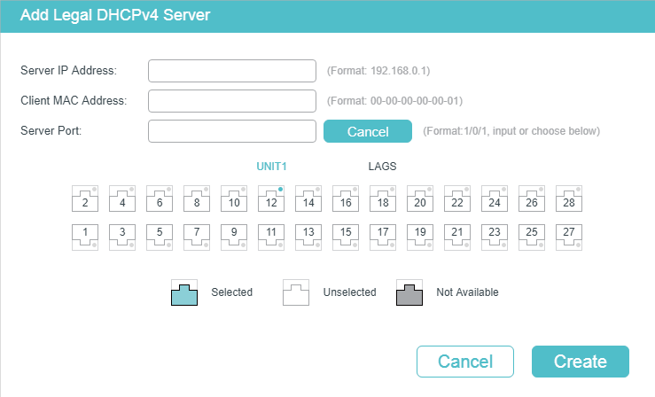Select port 1 icon
This screenshot has width=655, height=397.
pos(85,237)
